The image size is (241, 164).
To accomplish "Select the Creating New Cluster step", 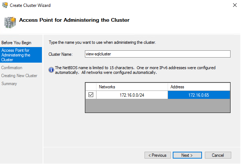I will [x=19, y=76].
